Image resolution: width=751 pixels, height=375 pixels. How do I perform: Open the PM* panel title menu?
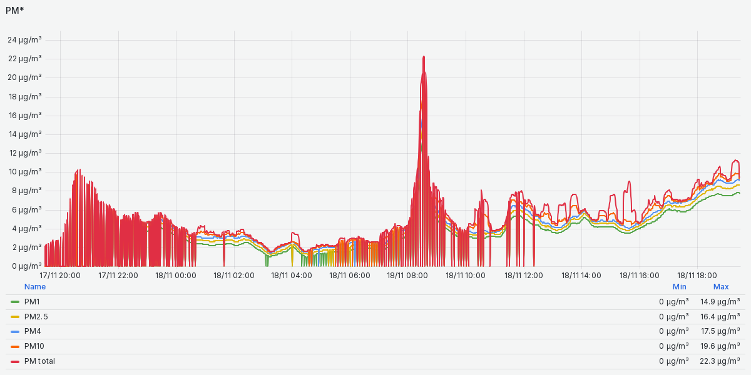(x=15, y=11)
